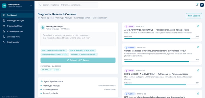Click the Phenotype Analyst card brain icon
Viewport: 205px width, 98px height.
pyautogui.click(x=43, y=28)
